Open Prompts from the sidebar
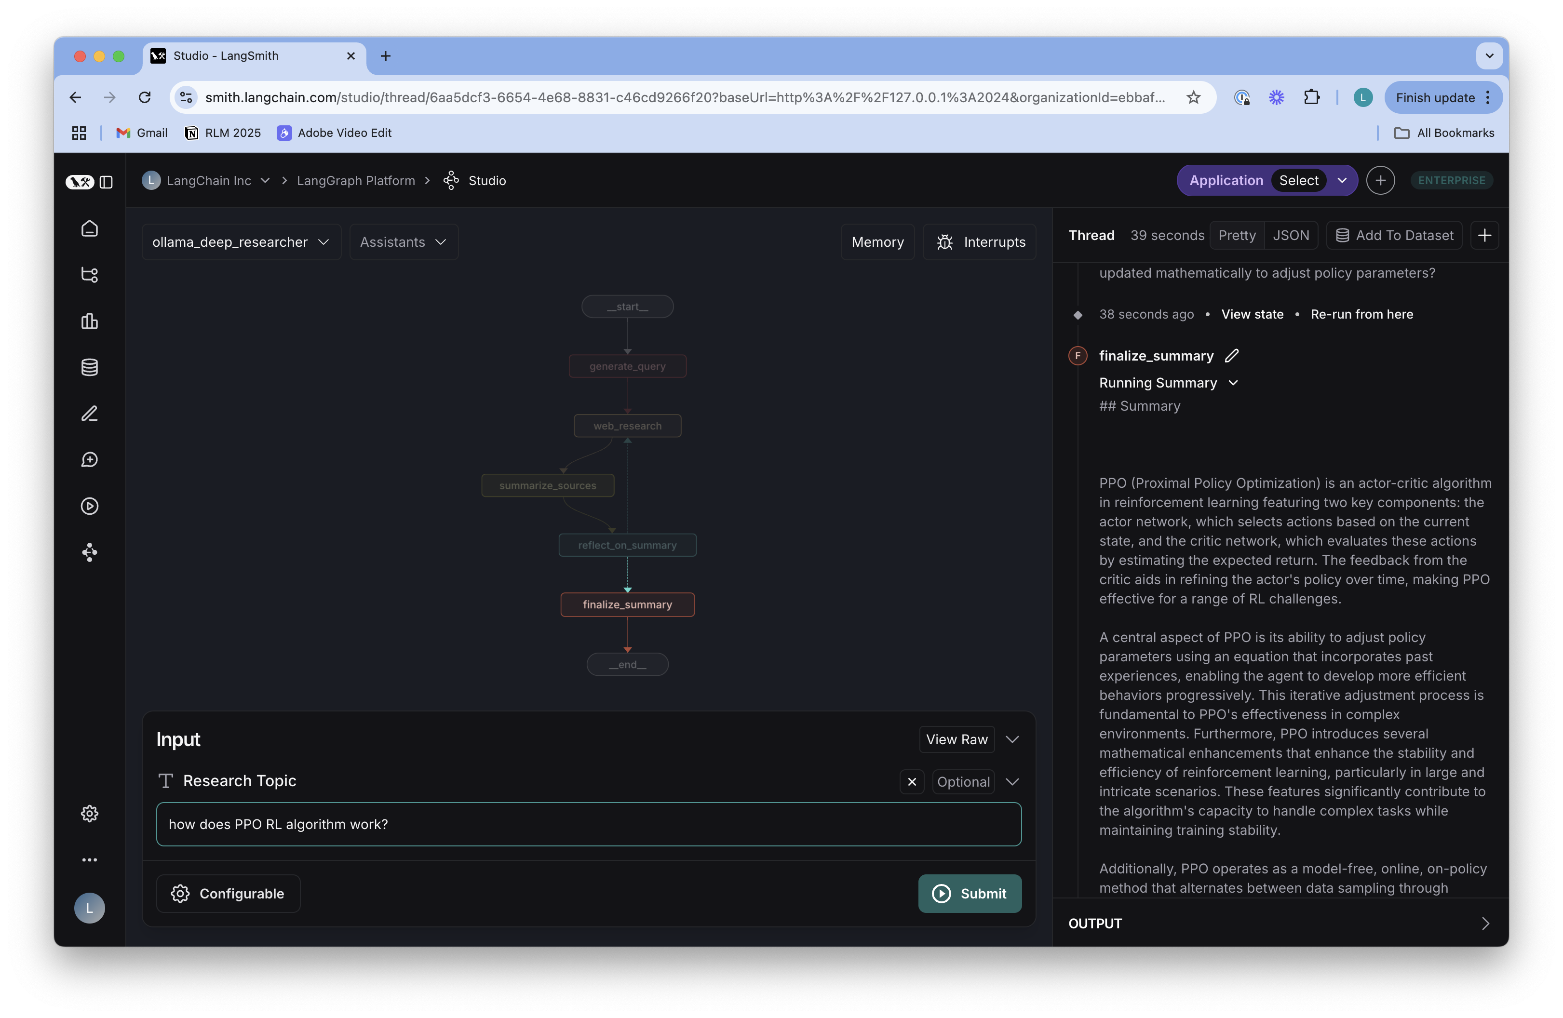Screen dimensions: 1563x1018 pos(89,413)
